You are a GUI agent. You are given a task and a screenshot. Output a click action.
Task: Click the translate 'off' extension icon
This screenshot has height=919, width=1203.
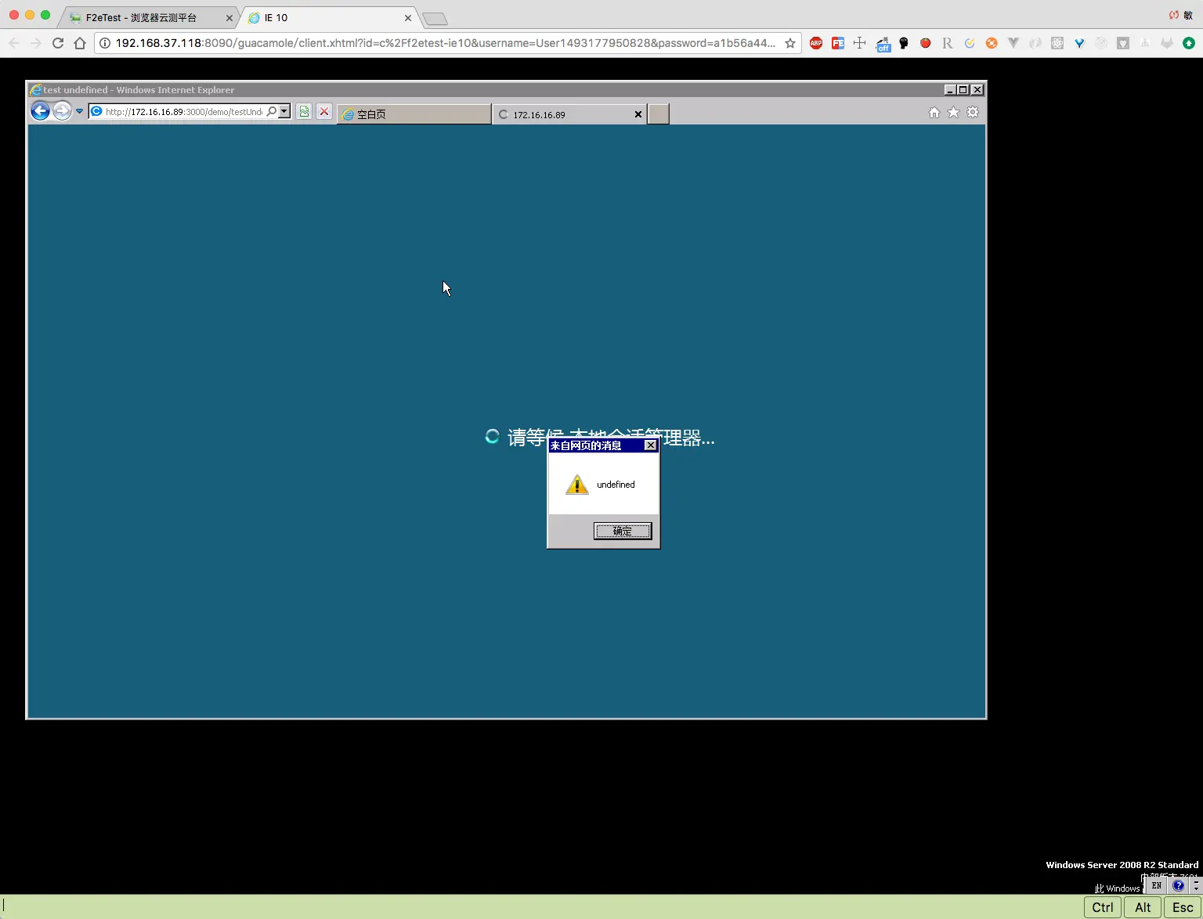click(x=883, y=44)
